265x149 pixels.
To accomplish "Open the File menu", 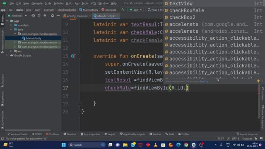I will [x=12, y=3].
